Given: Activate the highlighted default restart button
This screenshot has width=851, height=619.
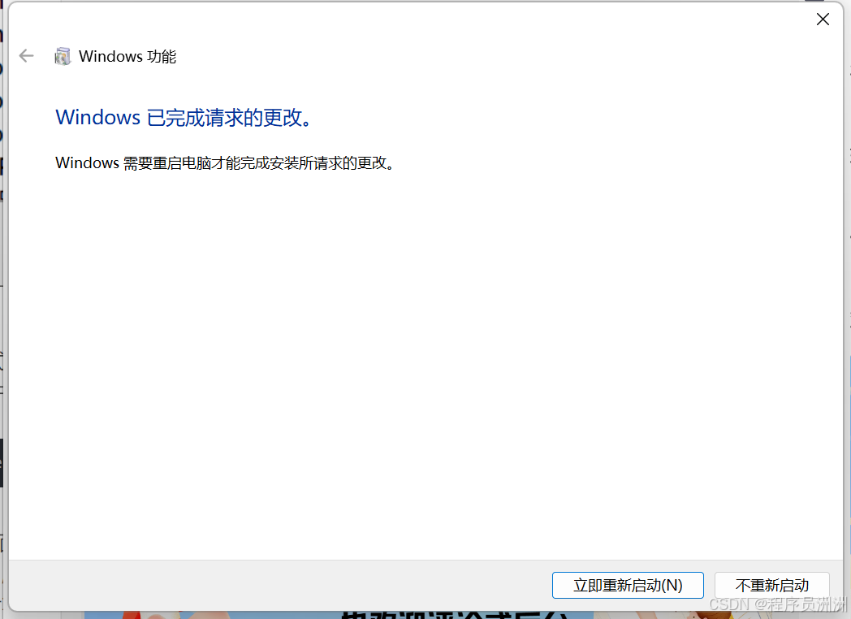Looking at the screenshot, I should pyautogui.click(x=628, y=585).
